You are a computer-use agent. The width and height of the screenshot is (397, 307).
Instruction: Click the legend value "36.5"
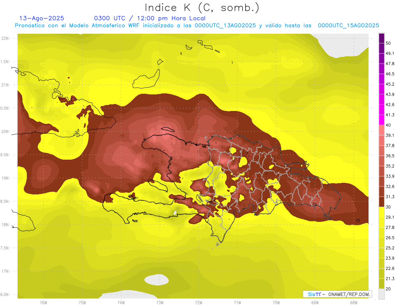[390, 156]
